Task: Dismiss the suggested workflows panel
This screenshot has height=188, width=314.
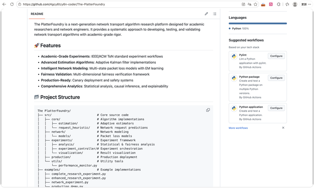Action: coord(283,128)
